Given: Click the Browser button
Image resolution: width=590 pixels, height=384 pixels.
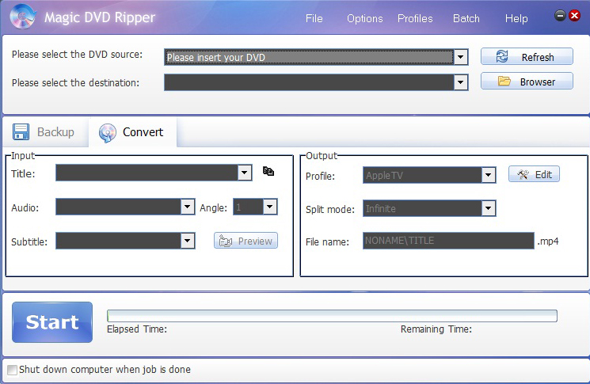Looking at the screenshot, I should pyautogui.click(x=527, y=82).
